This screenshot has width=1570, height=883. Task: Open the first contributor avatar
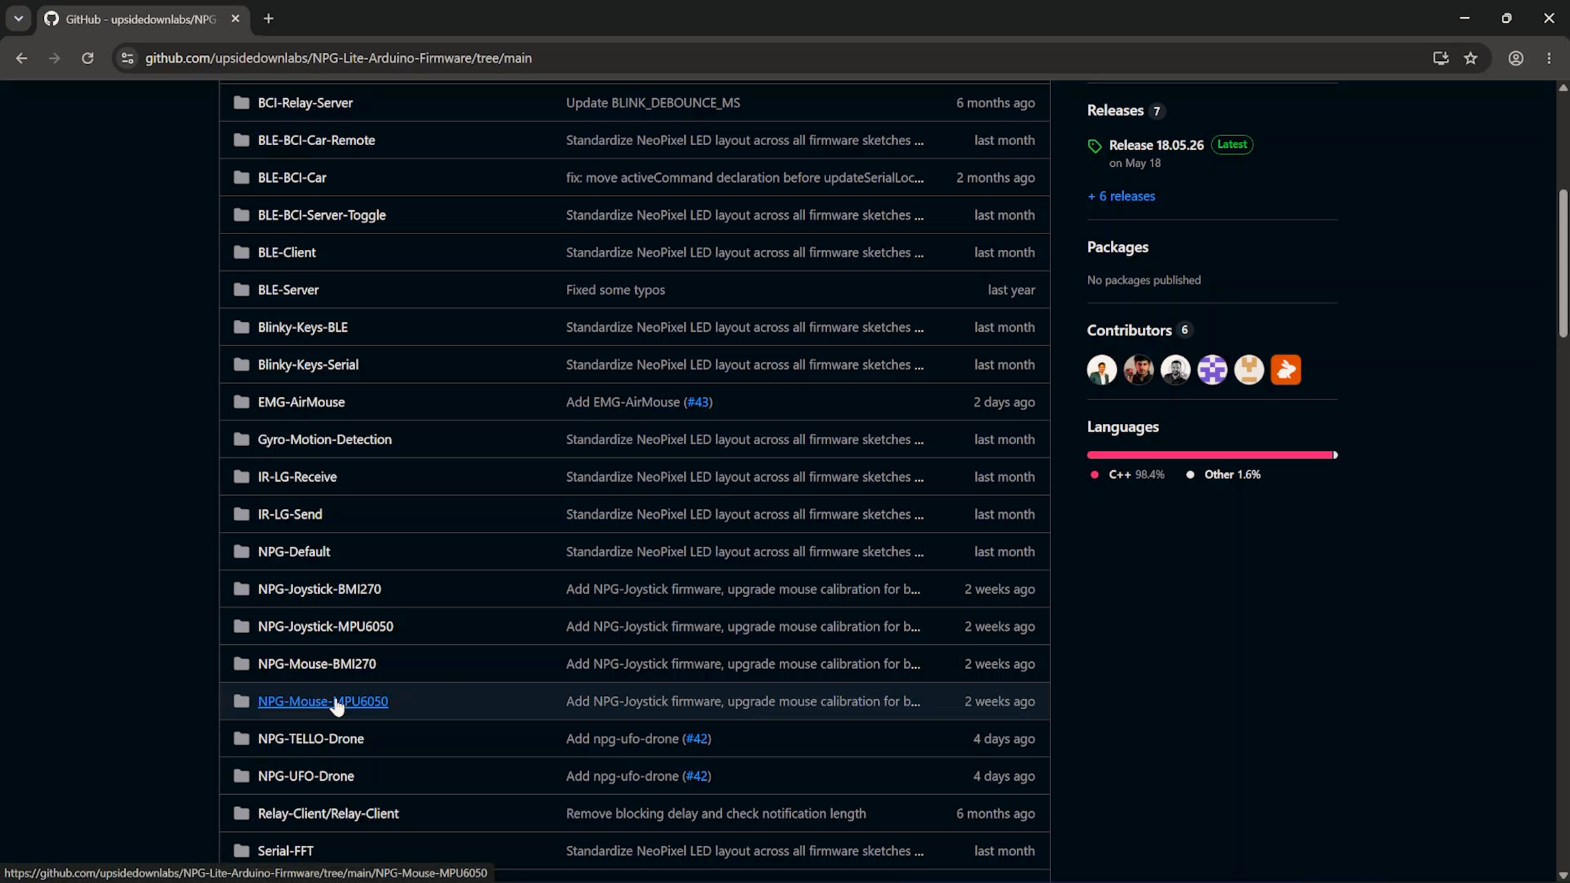pyautogui.click(x=1102, y=370)
